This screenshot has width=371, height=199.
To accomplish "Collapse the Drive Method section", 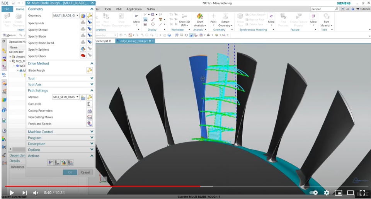I will 92,63.
